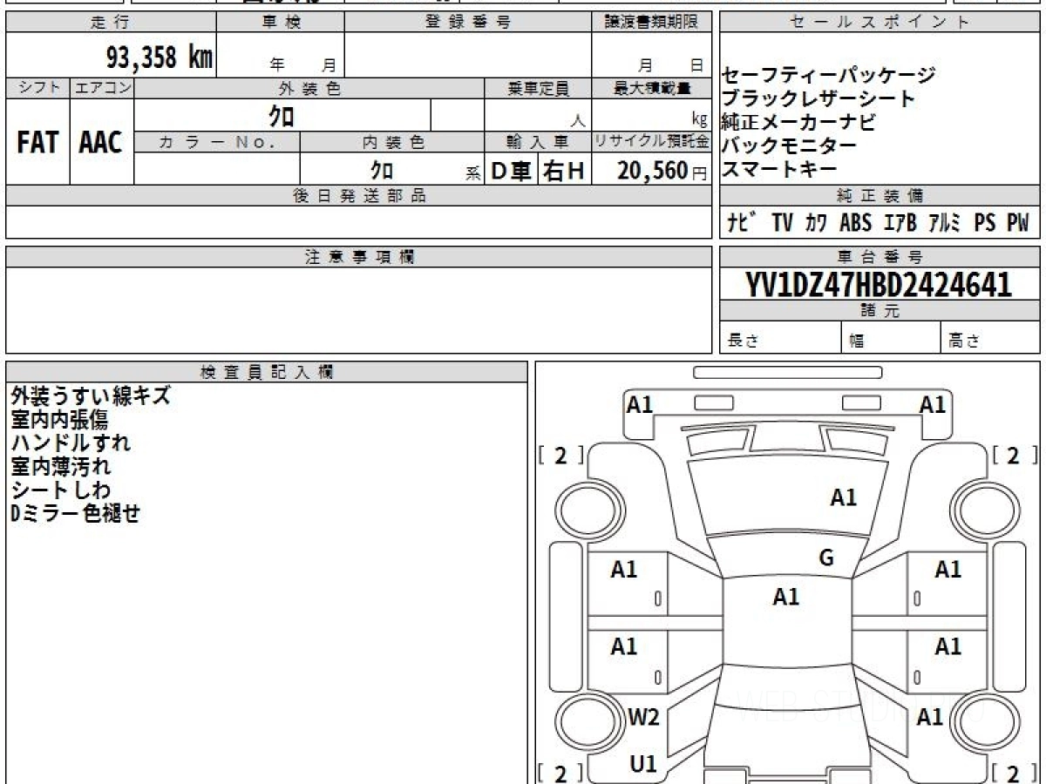Click the 車検 header cell
This screenshot has height=784, width=1046.
tap(281, 23)
